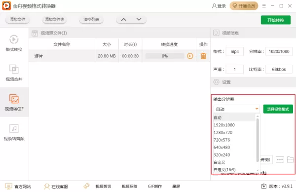Open 视频压缩 tool link

(x=129, y=187)
